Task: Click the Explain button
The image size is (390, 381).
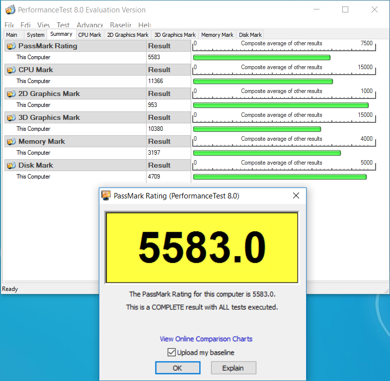Action: 234,368
